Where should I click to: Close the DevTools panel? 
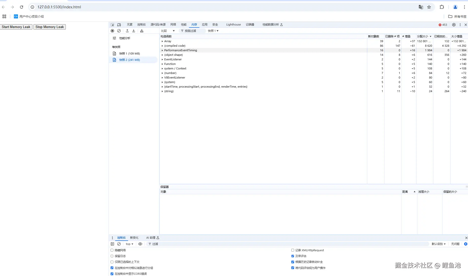click(x=466, y=25)
